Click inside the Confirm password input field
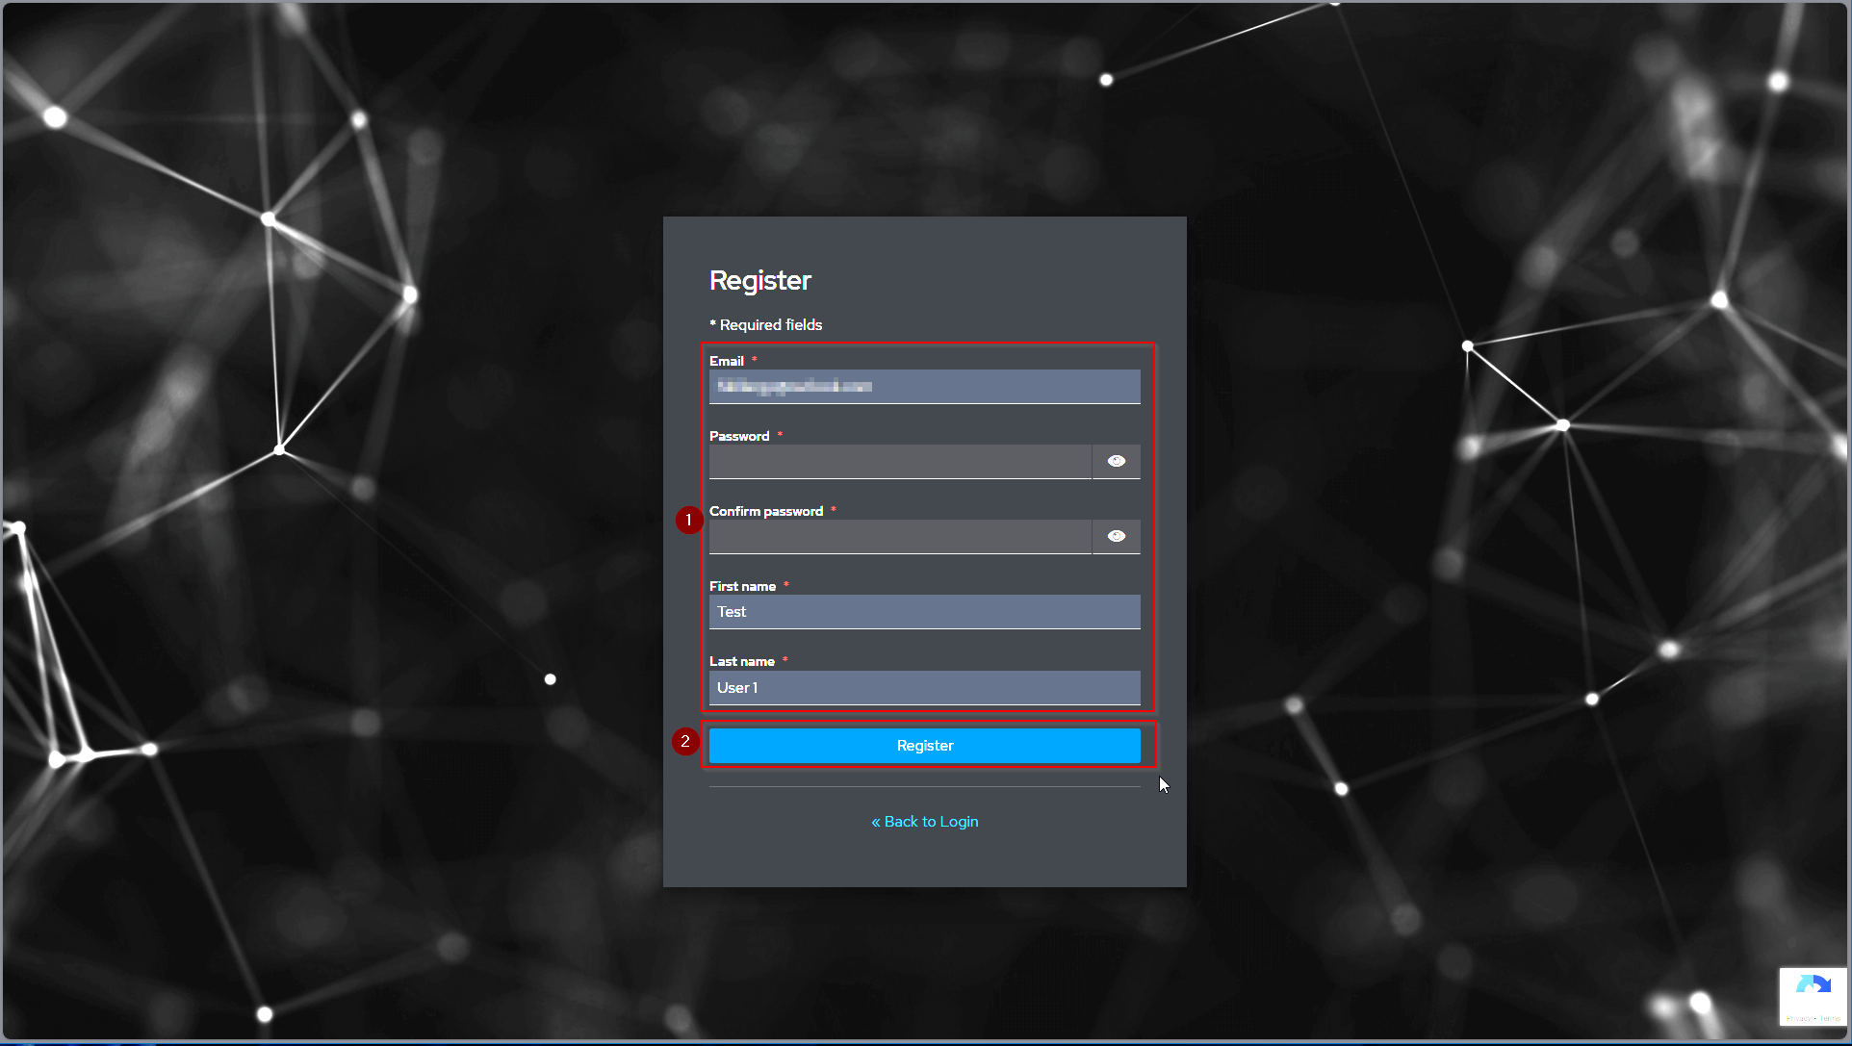Screen dimensions: 1852x1046 click(x=900, y=537)
